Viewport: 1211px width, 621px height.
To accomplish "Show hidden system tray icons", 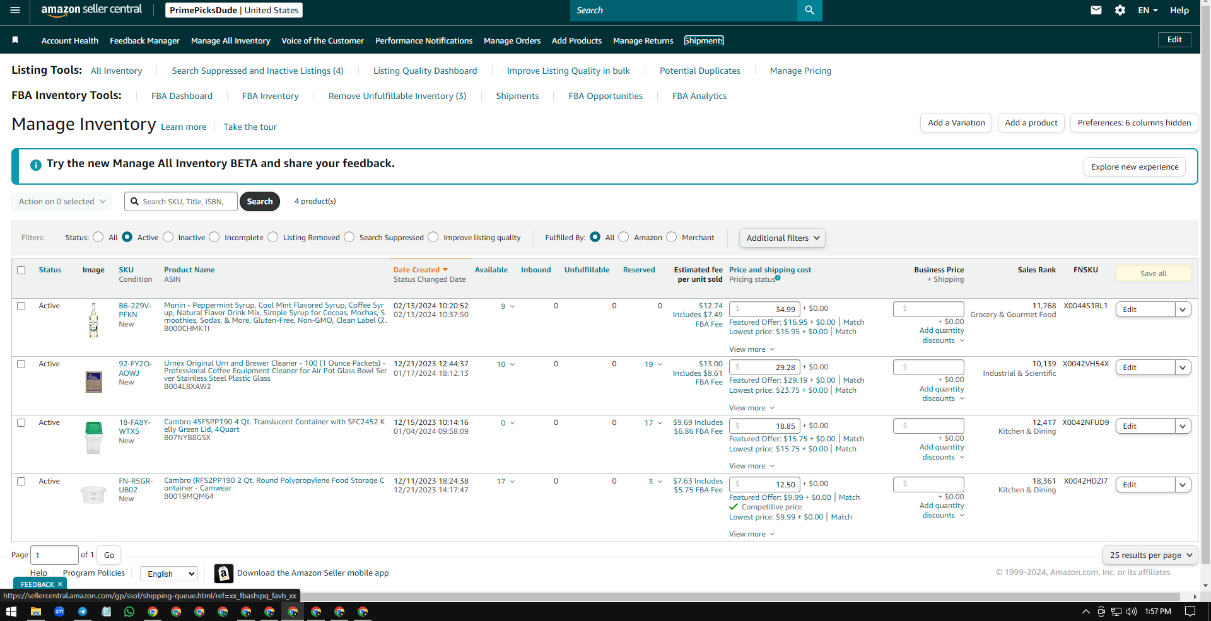I will [x=1086, y=612].
